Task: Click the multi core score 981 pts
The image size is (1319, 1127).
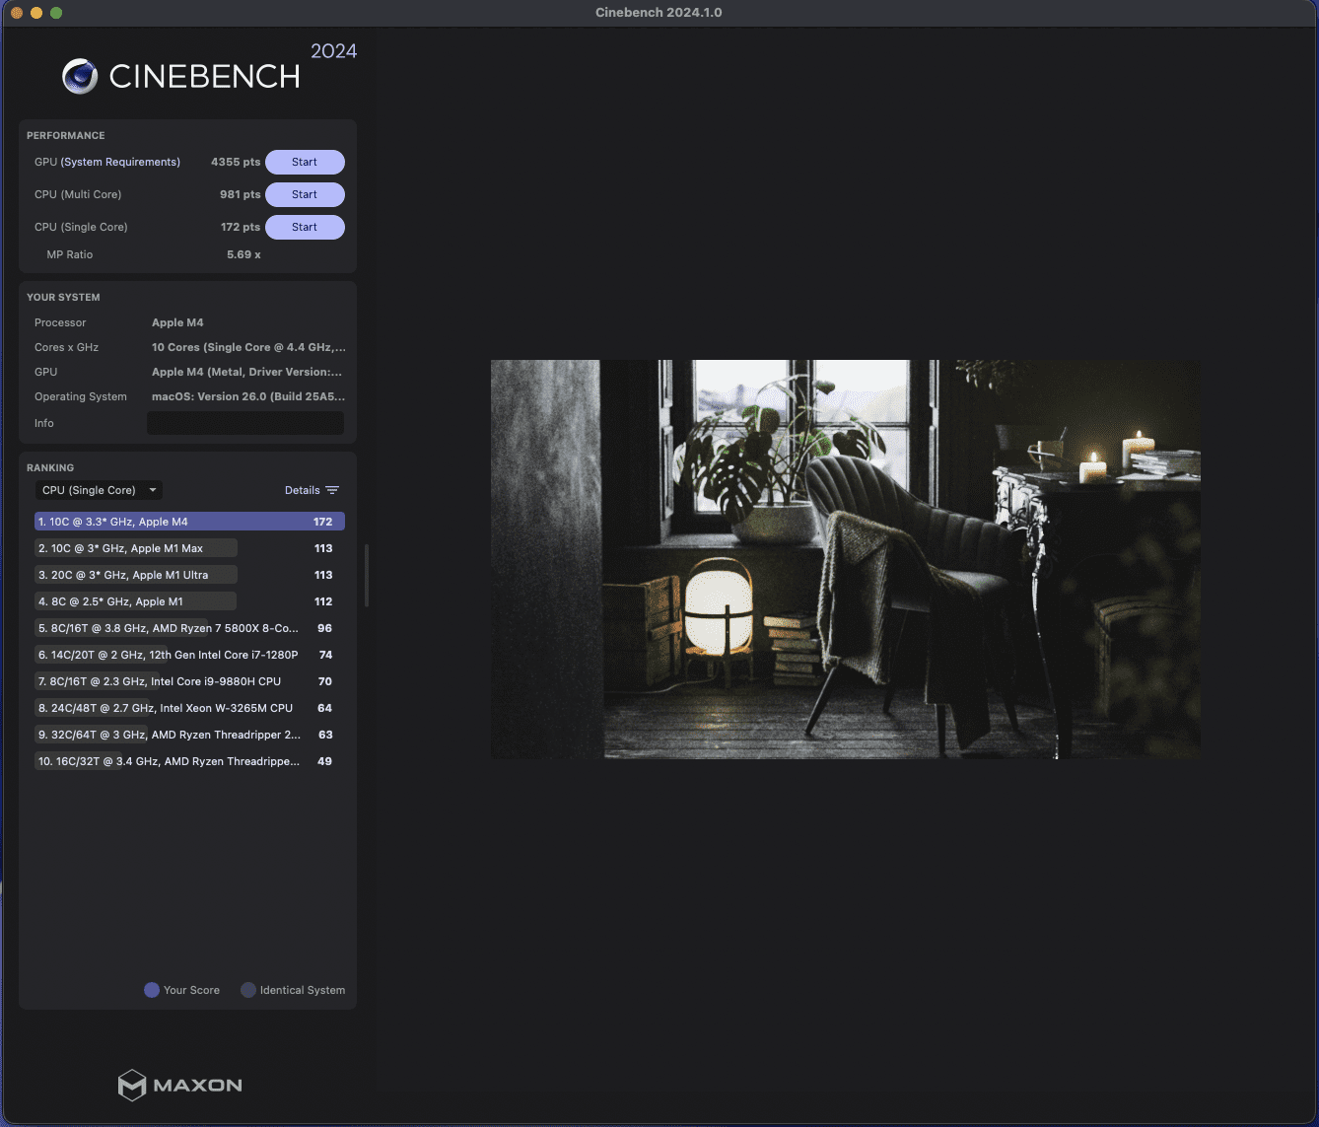Action: pyautogui.click(x=240, y=194)
